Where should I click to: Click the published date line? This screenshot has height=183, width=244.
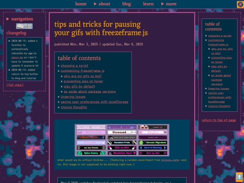coord(99,44)
